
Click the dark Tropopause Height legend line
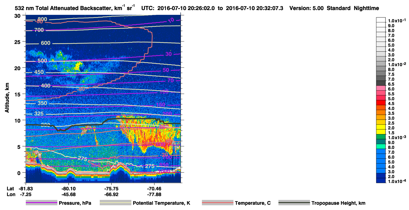coord(294,203)
